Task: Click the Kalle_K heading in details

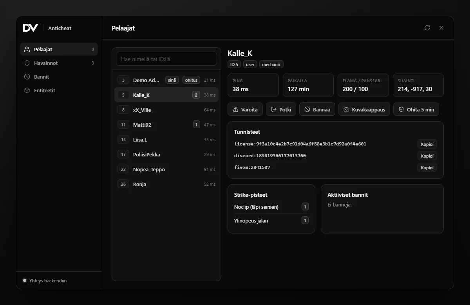Action: [240, 54]
